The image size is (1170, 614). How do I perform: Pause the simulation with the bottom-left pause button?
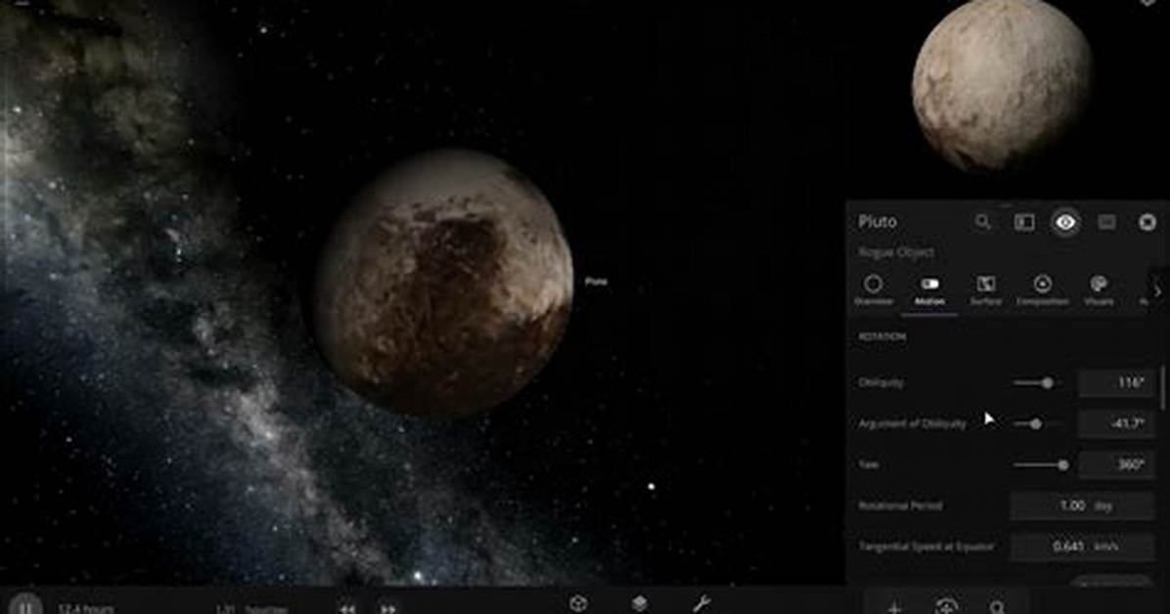point(24,606)
